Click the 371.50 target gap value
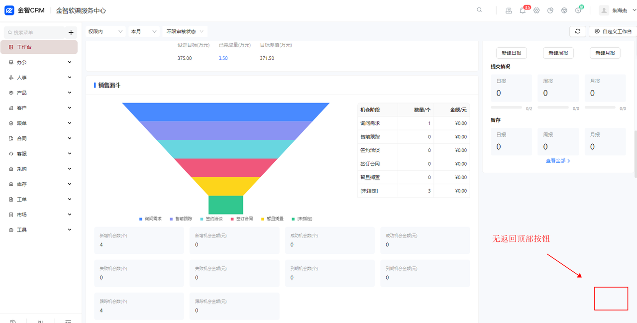Viewport: 637px width, 323px height. [x=267, y=58]
